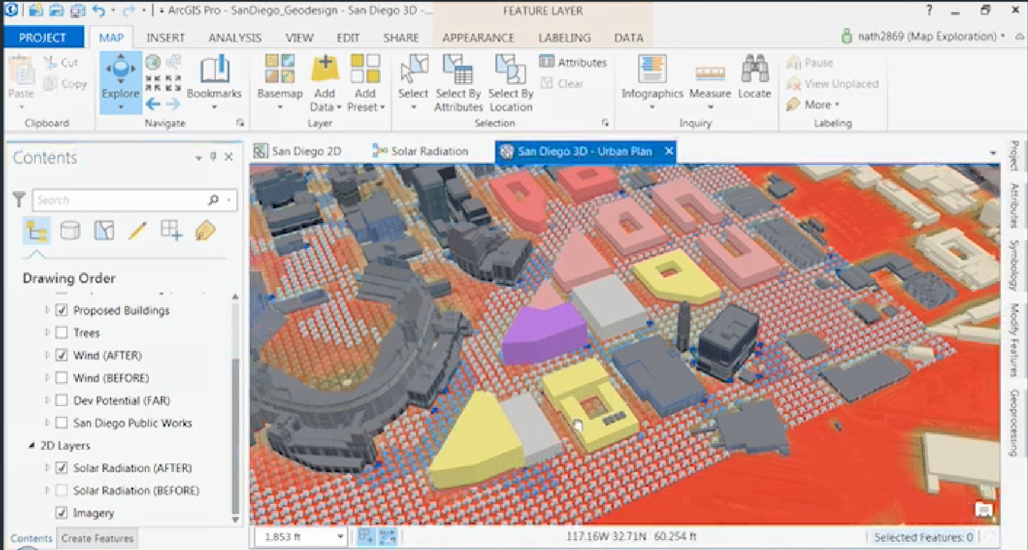Uncheck the Wind (AFTER) layer
Viewport: 1028px width, 550px height.
[61, 355]
